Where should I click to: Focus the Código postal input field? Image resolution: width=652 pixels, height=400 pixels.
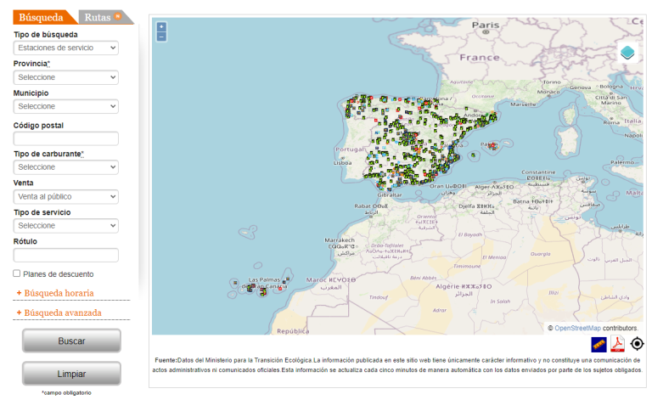pyautogui.click(x=65, y=138)
